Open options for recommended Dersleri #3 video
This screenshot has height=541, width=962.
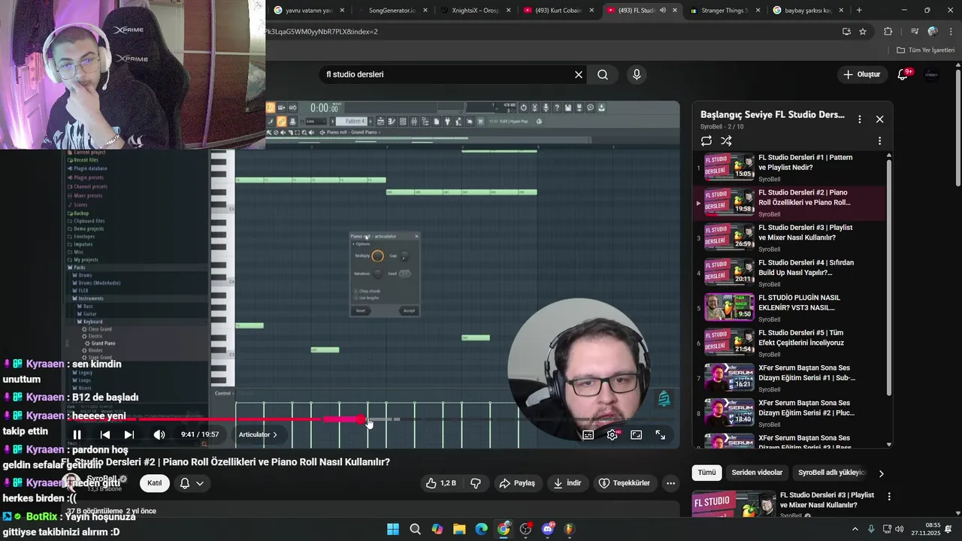(889, 497)
